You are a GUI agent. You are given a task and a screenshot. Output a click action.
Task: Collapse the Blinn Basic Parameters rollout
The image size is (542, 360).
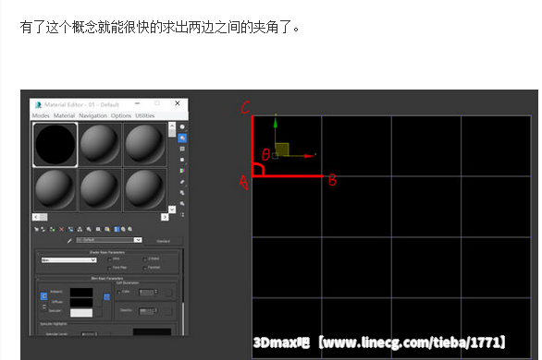[38, 279]
